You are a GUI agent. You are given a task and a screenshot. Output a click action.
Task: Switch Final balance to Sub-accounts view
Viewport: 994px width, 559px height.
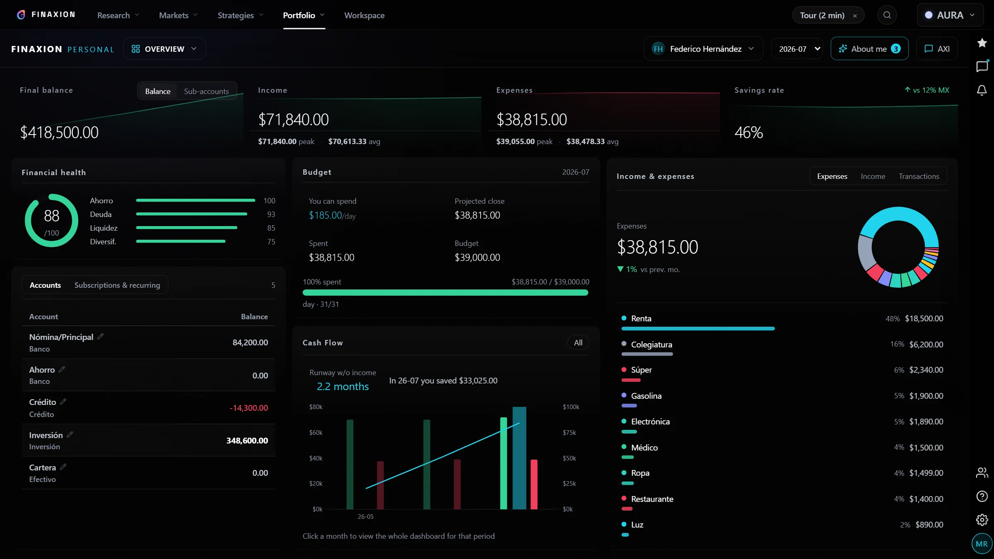point(206,91)
